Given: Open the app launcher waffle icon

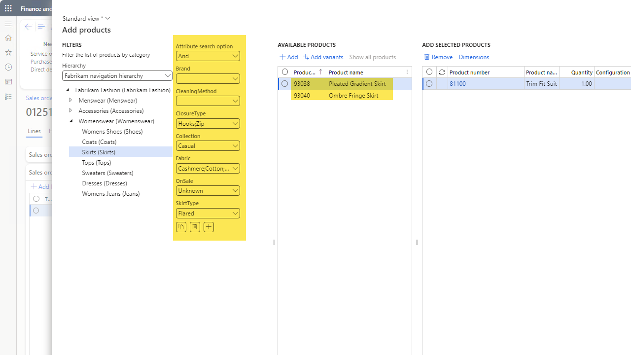Looking at the screenshot, I should pyautogui.click(x=8, y=8).
